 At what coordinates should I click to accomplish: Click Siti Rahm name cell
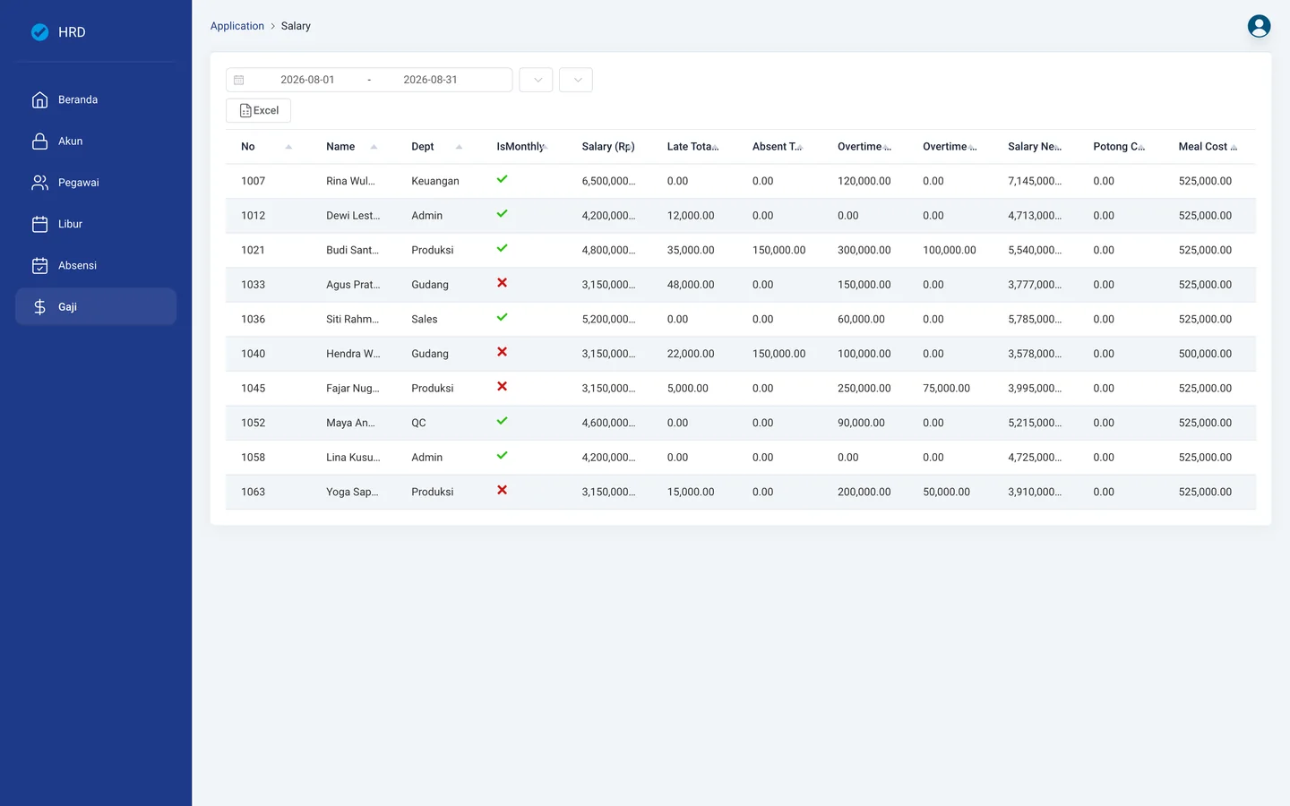pyautogui.click(x=352, y=319)
